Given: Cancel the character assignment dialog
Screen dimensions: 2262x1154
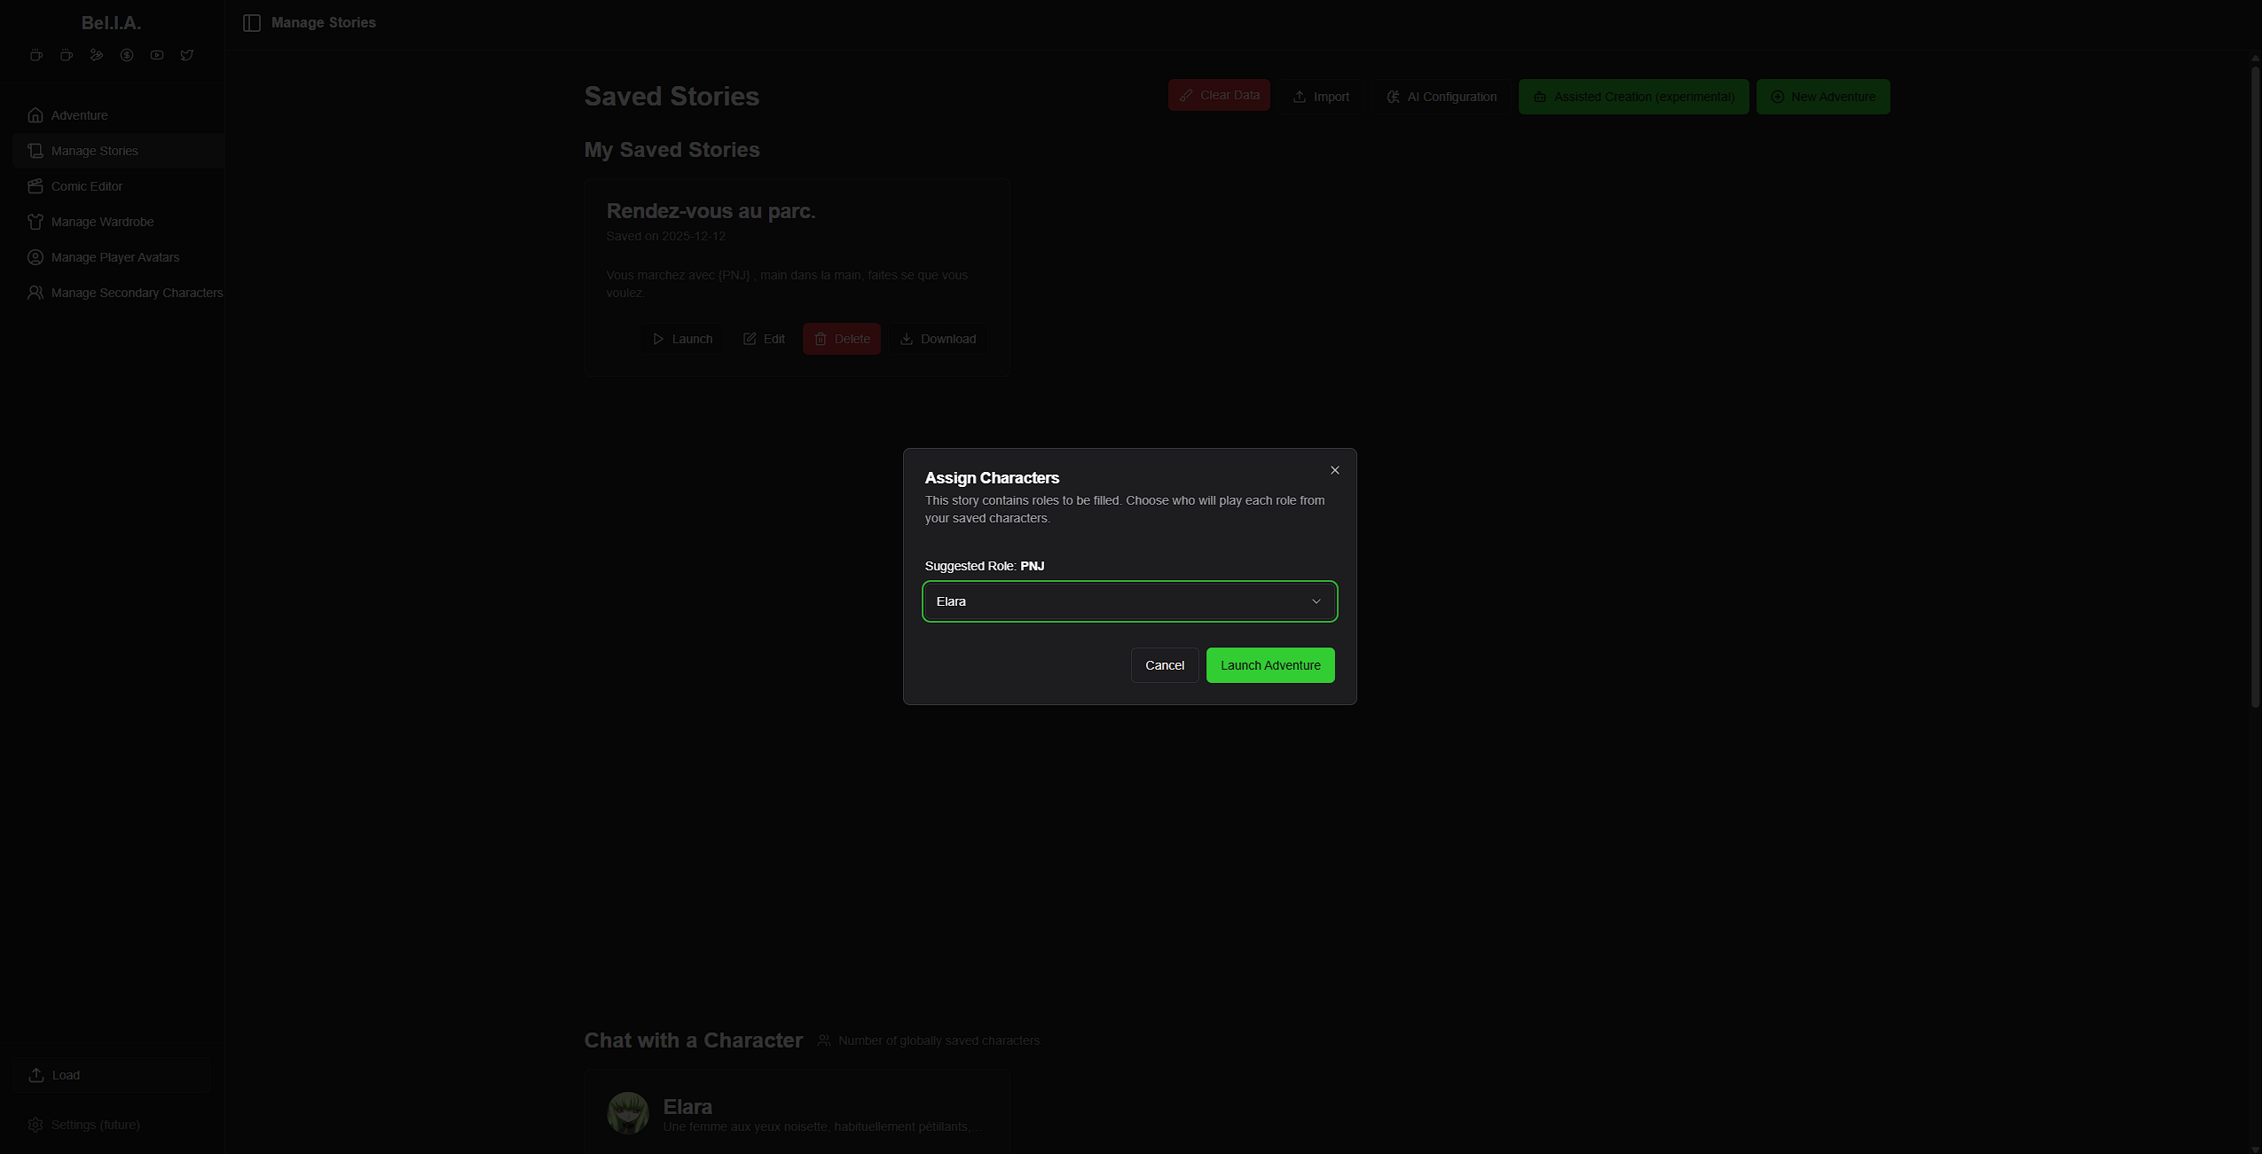Looking at the screenshot, I should (1164, 665).
